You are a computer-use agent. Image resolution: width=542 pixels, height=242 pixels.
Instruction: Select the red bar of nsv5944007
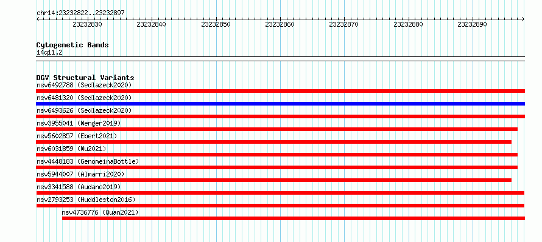coord(274,180)
